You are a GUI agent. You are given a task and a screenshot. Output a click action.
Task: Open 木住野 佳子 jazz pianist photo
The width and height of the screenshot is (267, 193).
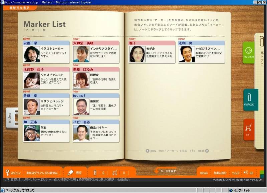(32, 80)
